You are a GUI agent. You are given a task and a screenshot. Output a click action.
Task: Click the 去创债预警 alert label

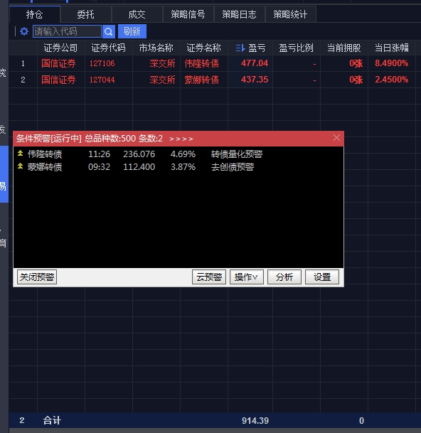pyautogui.click(x=233, y=167)
